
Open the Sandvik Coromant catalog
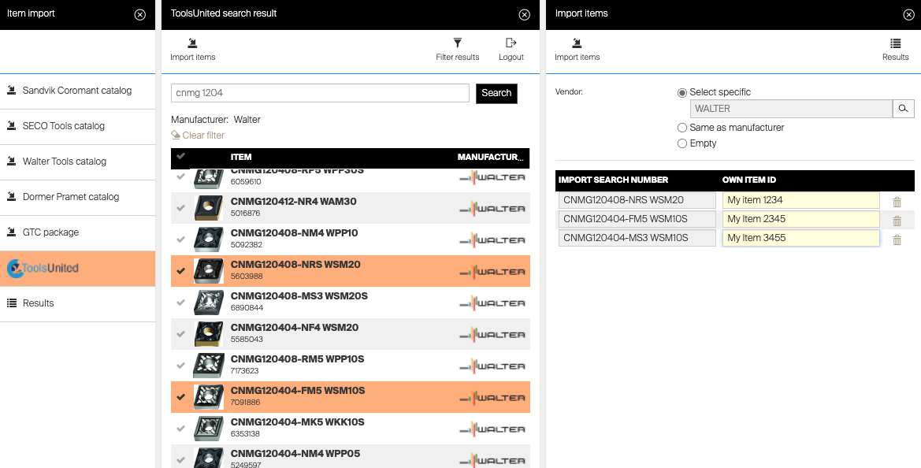click(x=77, y=91)
